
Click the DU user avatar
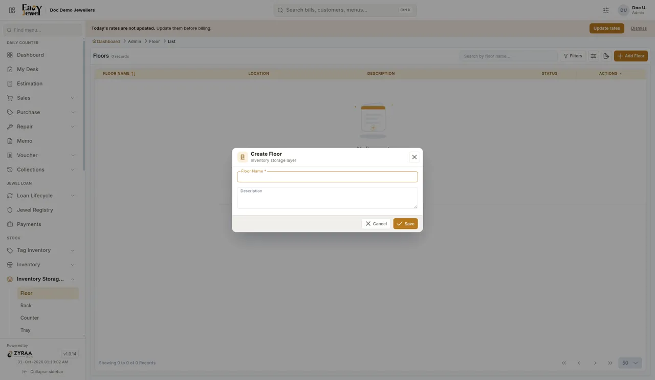coord(623,10)
